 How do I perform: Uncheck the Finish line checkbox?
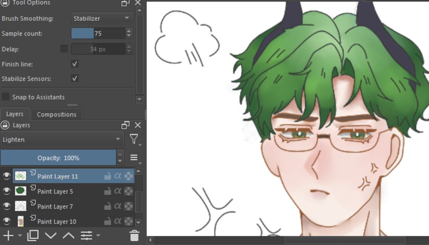(75, 64)
